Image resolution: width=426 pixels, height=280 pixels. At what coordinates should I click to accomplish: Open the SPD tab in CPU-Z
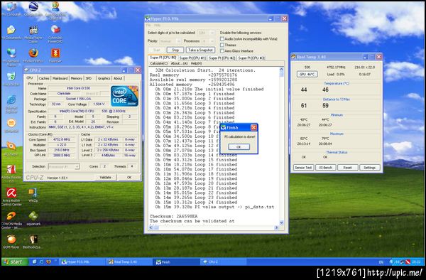[89, 78]
